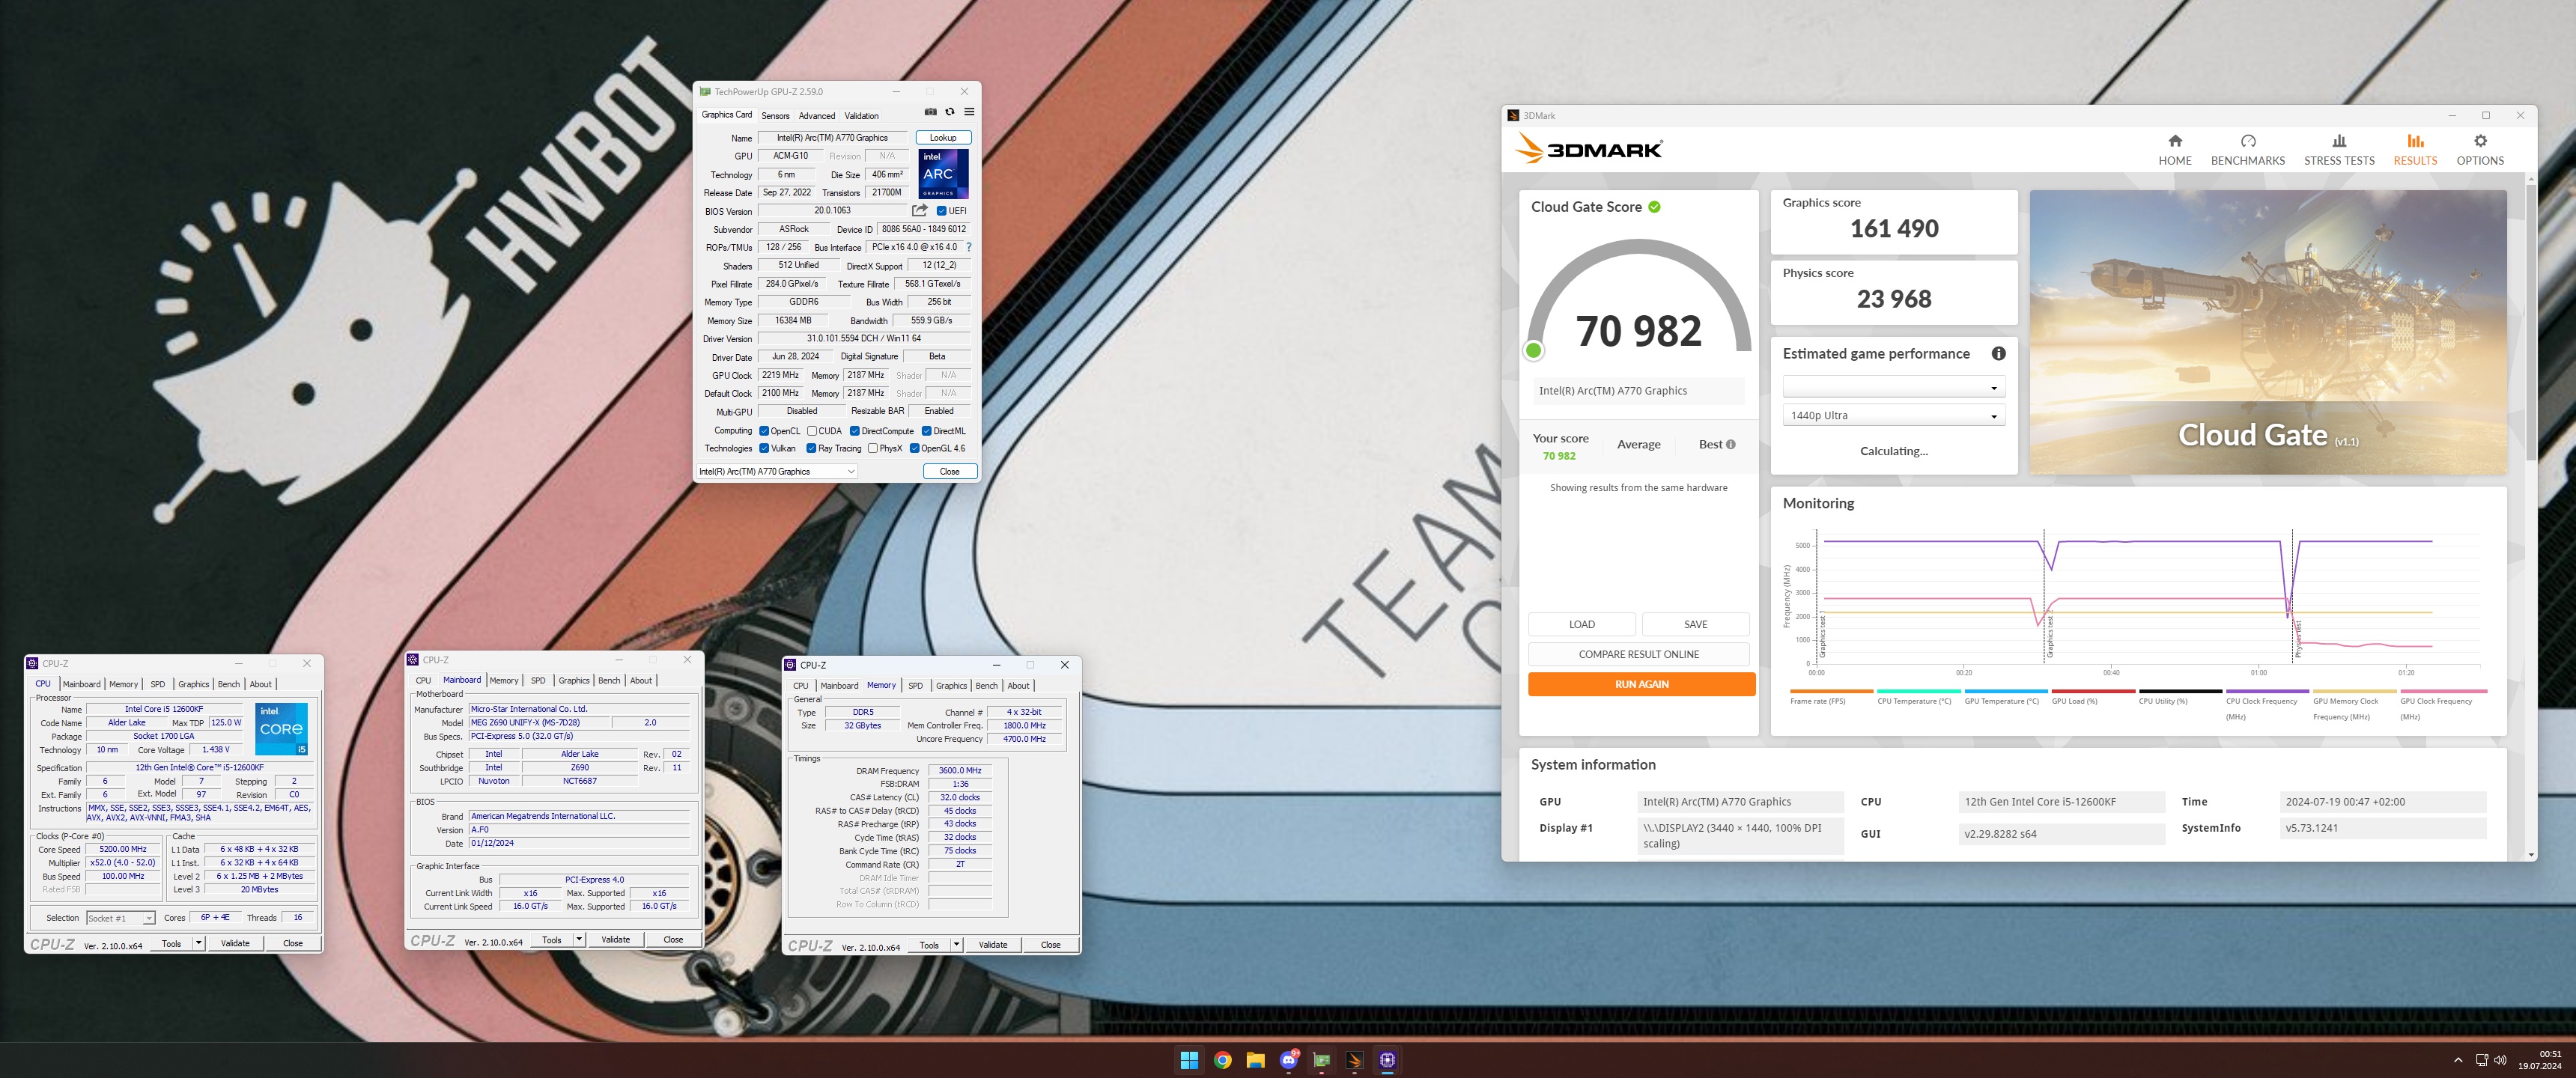Click the LOAD button in 3DMark

(x=1581, y=624)
